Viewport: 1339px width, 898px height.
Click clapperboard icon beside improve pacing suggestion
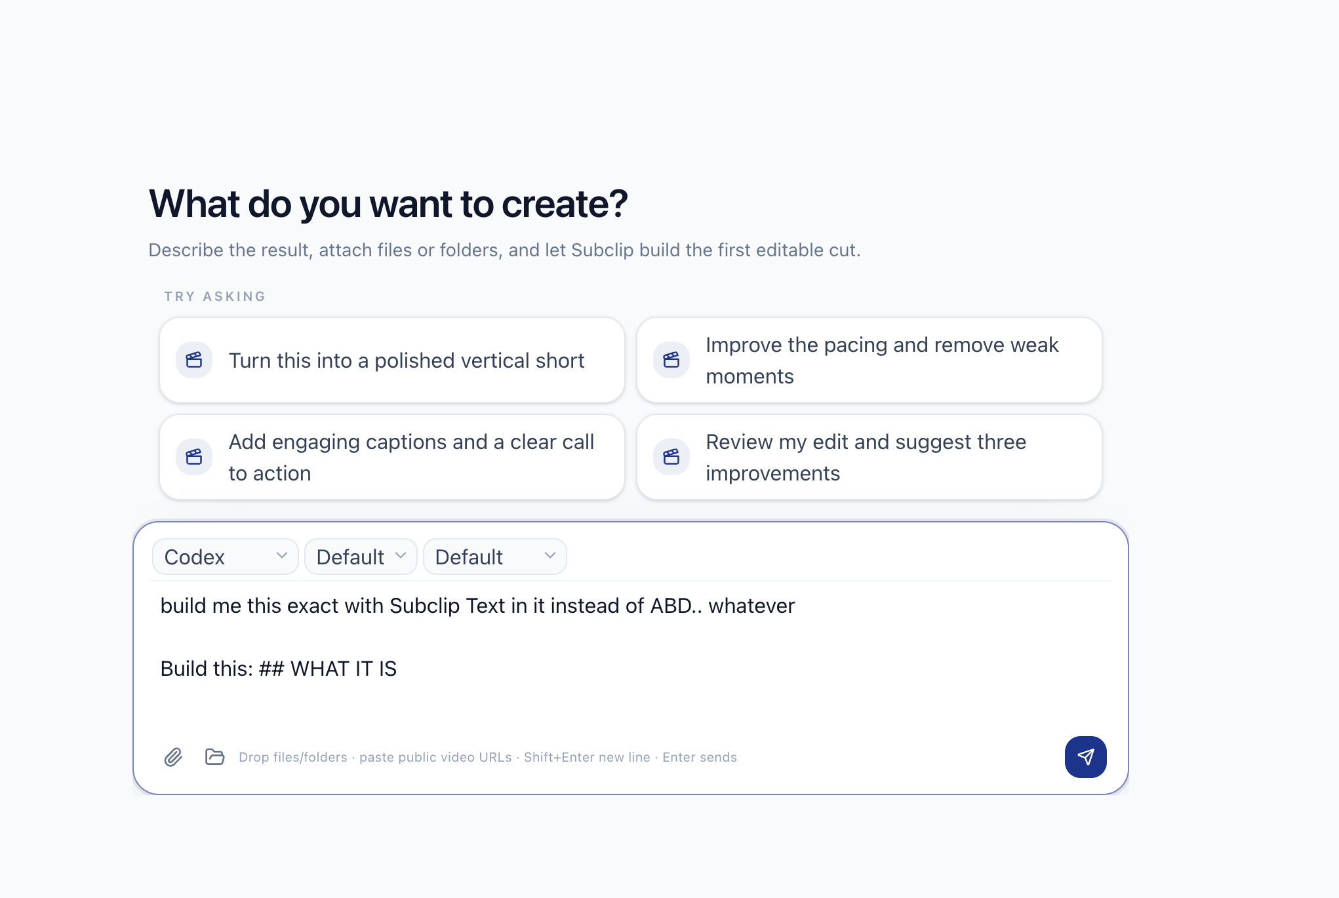point(671,360)
